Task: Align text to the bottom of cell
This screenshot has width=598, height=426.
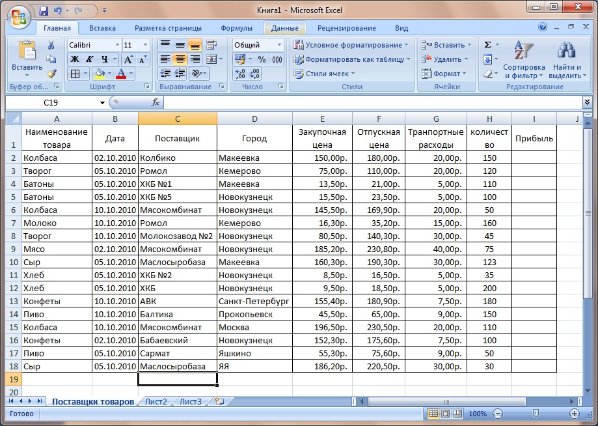Action: pyautogui.click(x=195, y=45)
